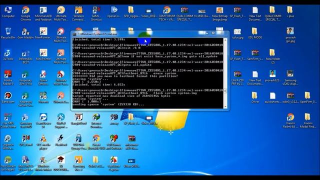Click "Did you mean to fastboot format" line
This screenshot has width=320, height=180.
[x=125, y=76]
